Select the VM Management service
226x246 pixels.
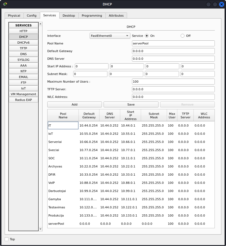[x=24, y=94]
